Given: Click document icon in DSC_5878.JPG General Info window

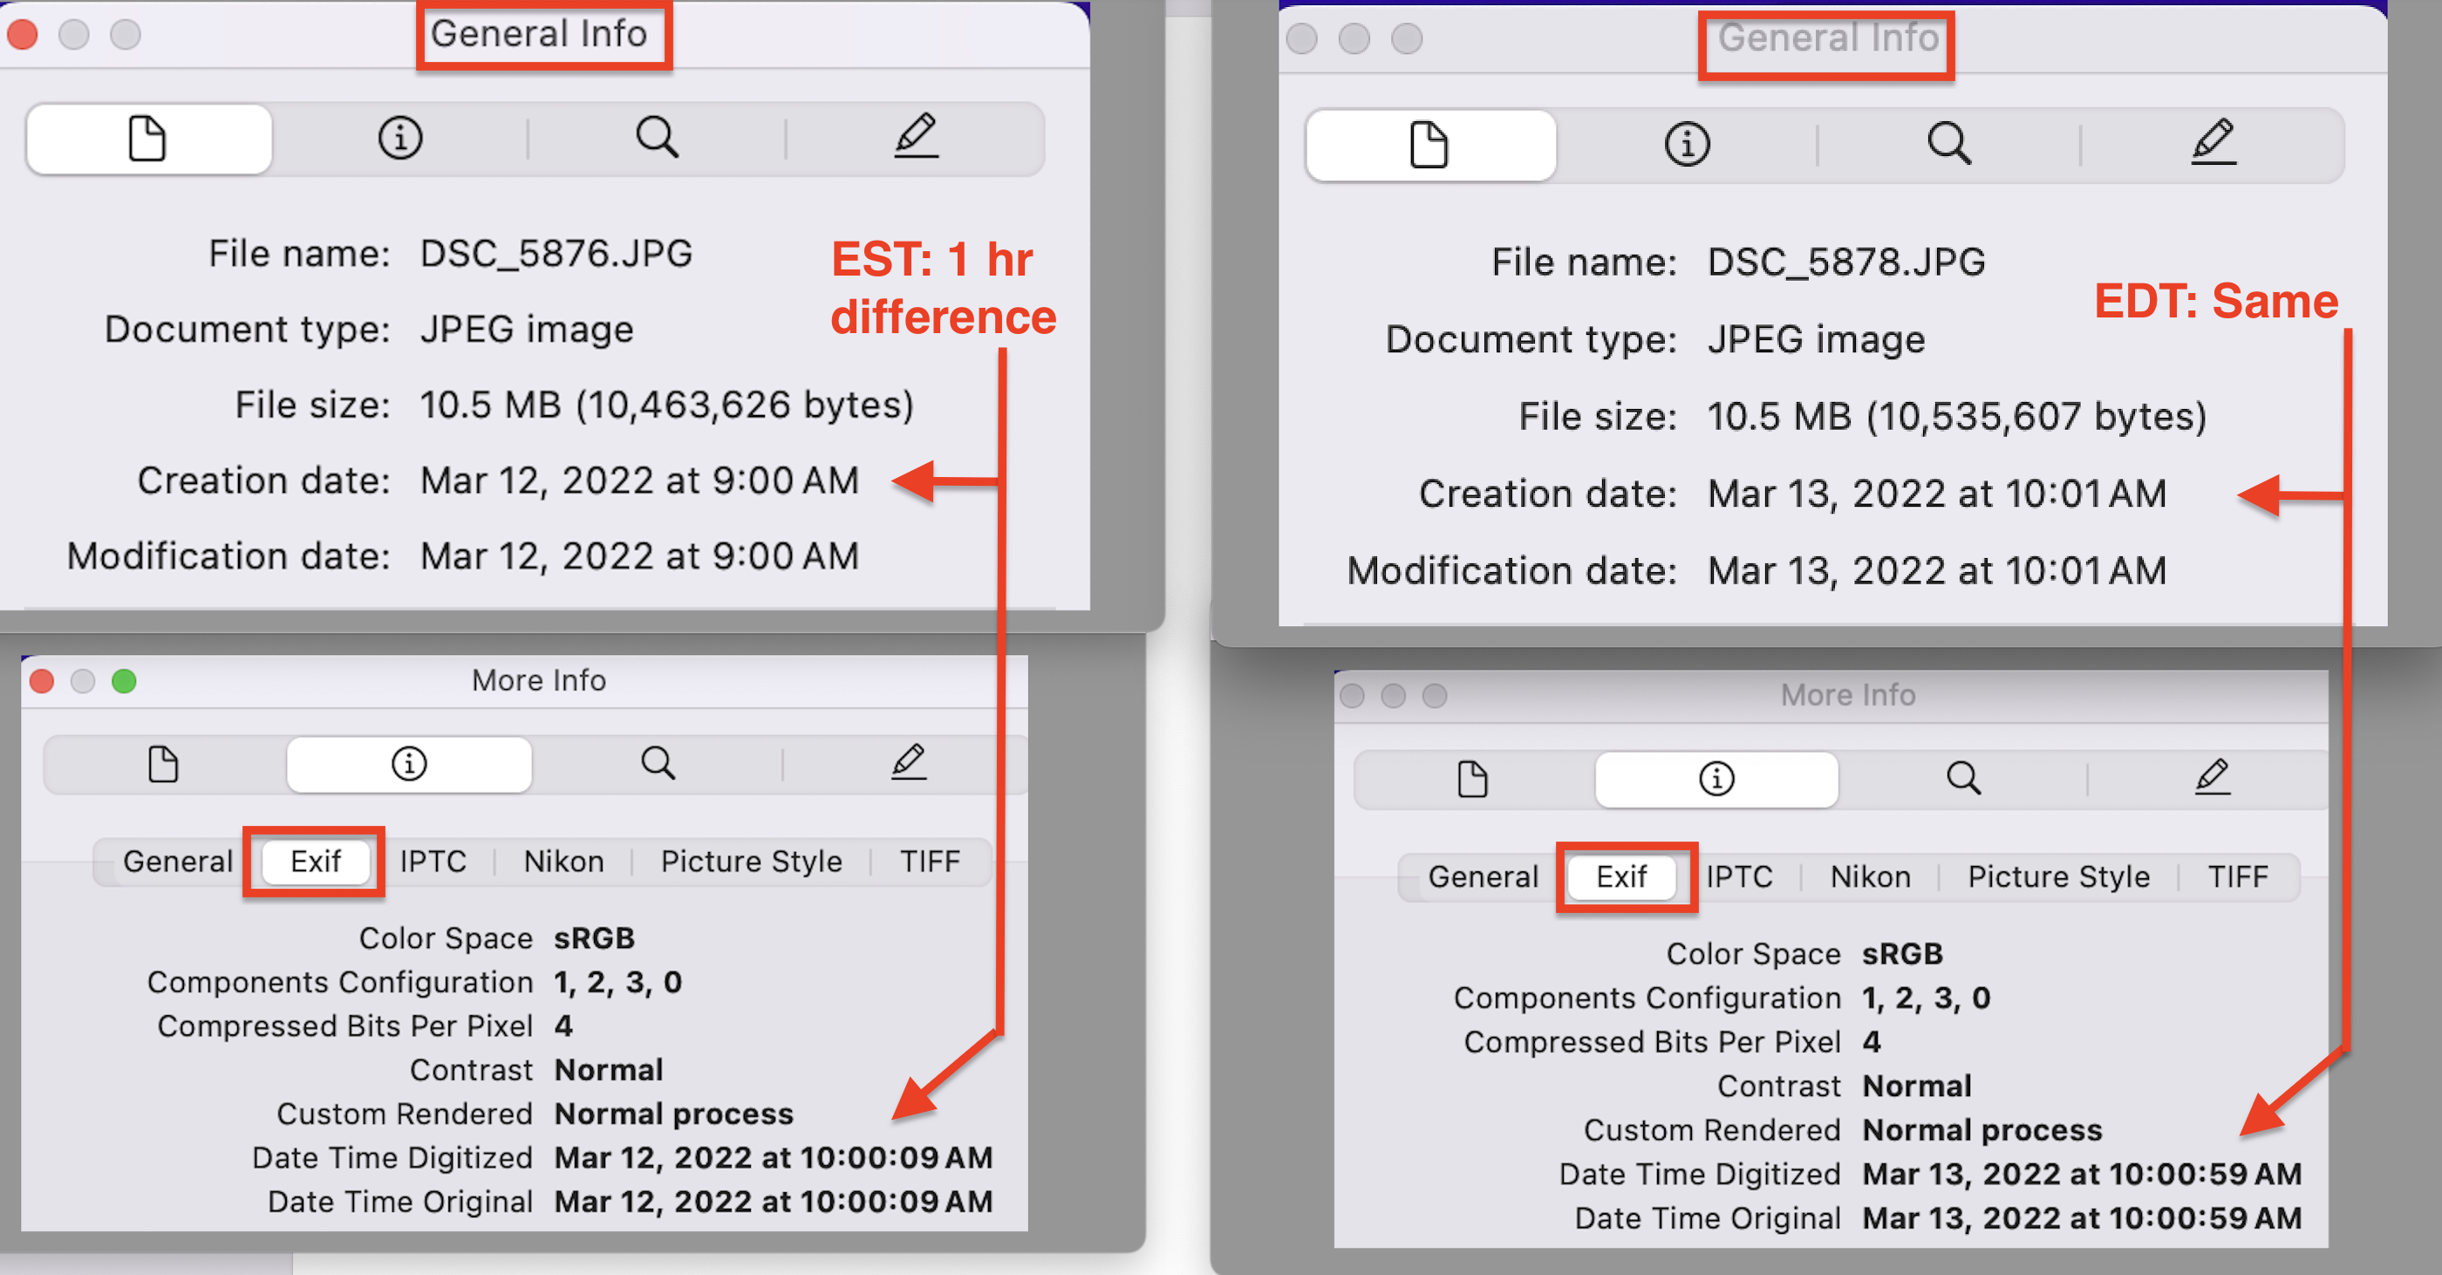Looking at the screenshot, I should [1429, 145].
